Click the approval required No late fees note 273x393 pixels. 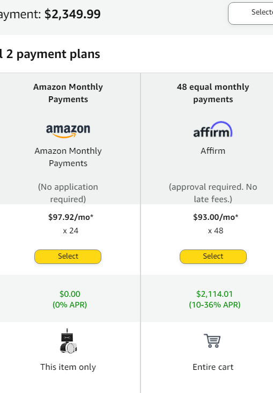click(x=213, y=193)
